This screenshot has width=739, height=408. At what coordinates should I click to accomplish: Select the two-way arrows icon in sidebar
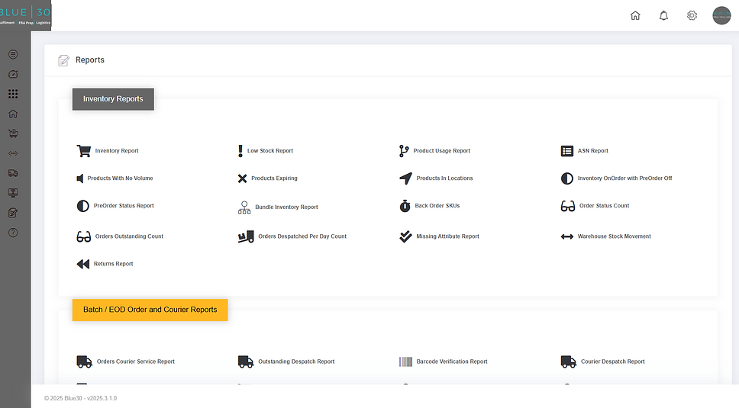pos(13,153)
